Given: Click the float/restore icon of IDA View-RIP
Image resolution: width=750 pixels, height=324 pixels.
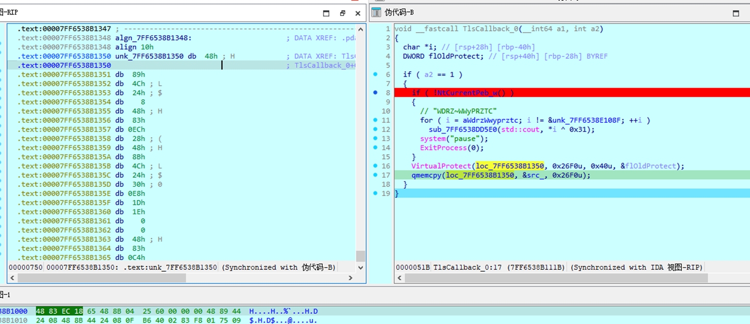Looking at the screenshot, I should coord(342,13).
